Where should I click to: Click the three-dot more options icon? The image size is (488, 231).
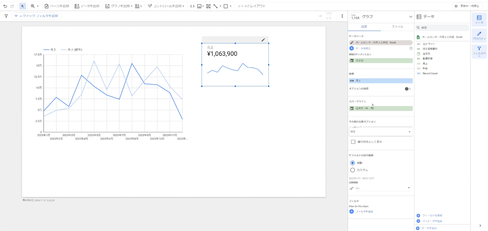click(x=342, y=16)
